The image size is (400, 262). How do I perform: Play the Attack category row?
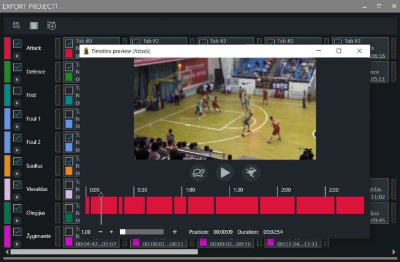point(17,56)
